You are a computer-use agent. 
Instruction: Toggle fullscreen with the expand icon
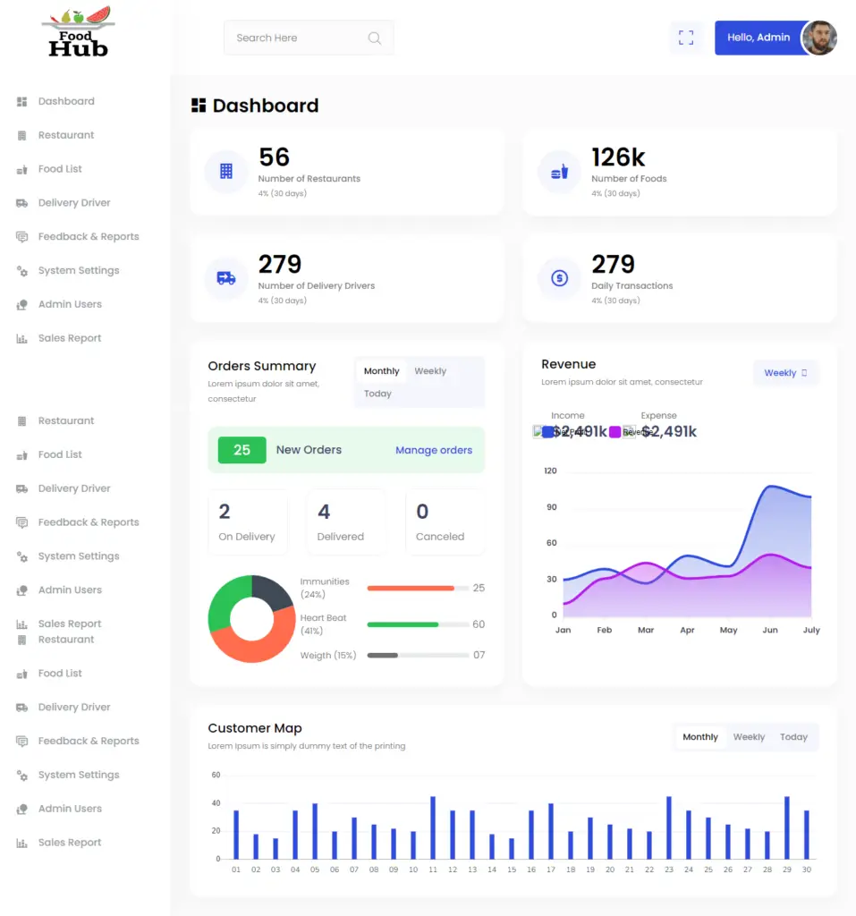point(686,38)
